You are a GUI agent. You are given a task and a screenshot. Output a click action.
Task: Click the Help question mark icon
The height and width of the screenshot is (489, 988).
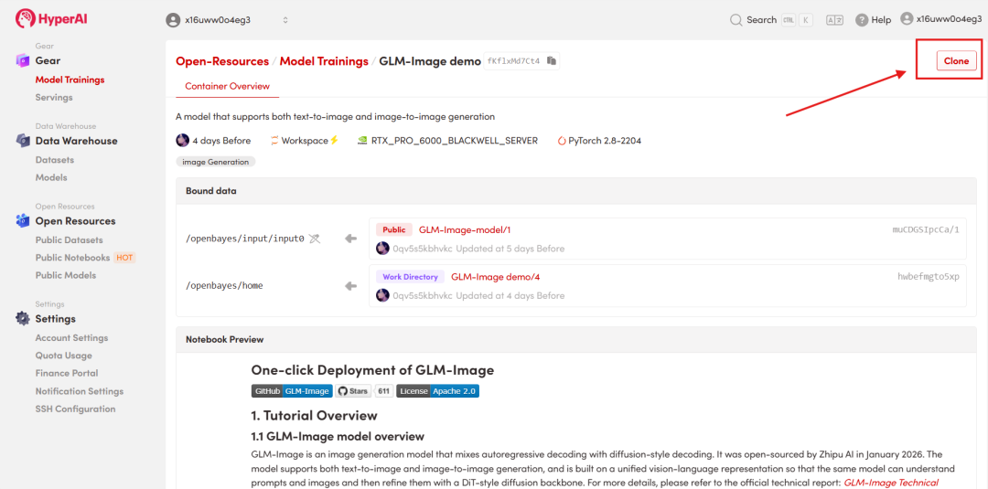[862, 19]
